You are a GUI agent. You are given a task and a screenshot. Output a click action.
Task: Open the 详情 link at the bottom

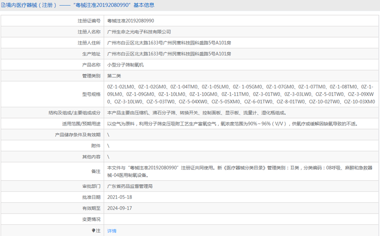pyautogui.click(x=112, y=231)
